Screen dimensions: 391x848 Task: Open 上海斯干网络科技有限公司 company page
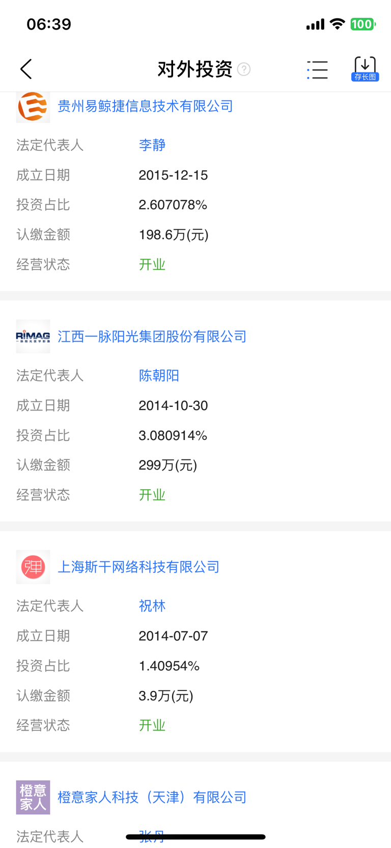pyautogui.click(x=138, y=567)
